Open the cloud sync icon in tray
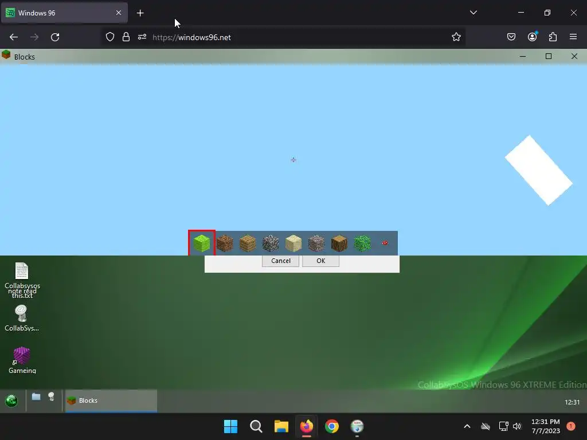This screenshot has width=587, height=440. point(486,426)
